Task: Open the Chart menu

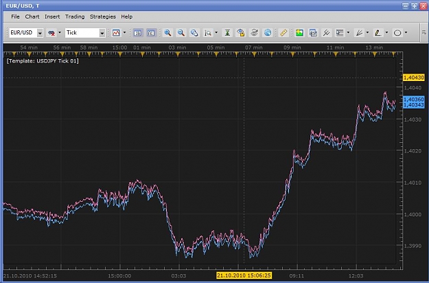Action: pyautogui.click(x=32, y=16)
